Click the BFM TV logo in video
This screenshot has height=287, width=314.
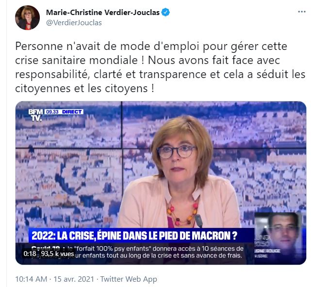coord(35,115)
